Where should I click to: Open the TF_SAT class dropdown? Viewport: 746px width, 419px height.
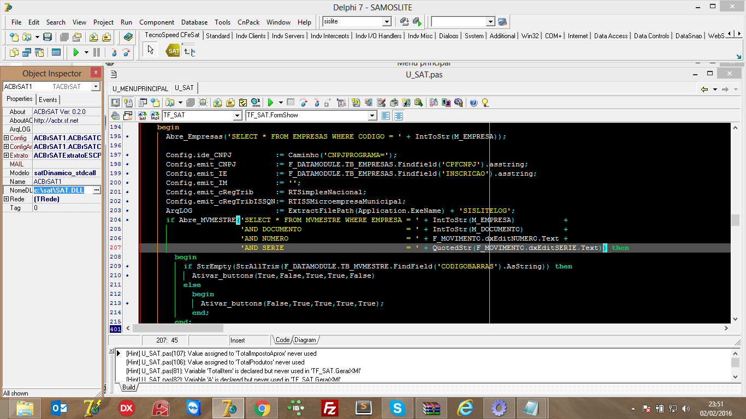point(237,115)
